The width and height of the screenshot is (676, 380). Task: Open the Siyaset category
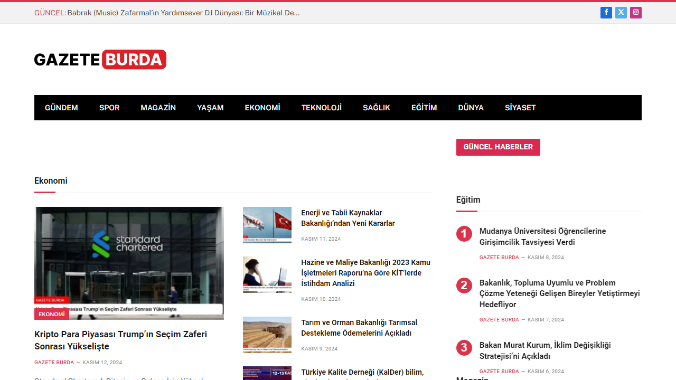tap(520, 108)
